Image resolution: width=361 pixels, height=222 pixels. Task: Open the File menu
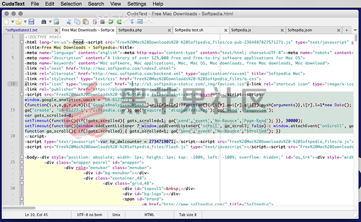click(x=35, y=4)
